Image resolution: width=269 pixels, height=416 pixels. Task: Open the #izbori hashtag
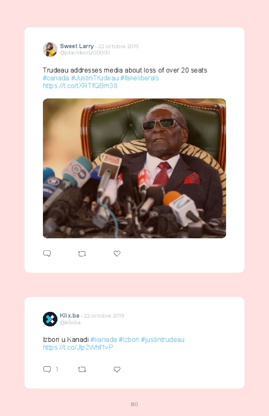128,340
